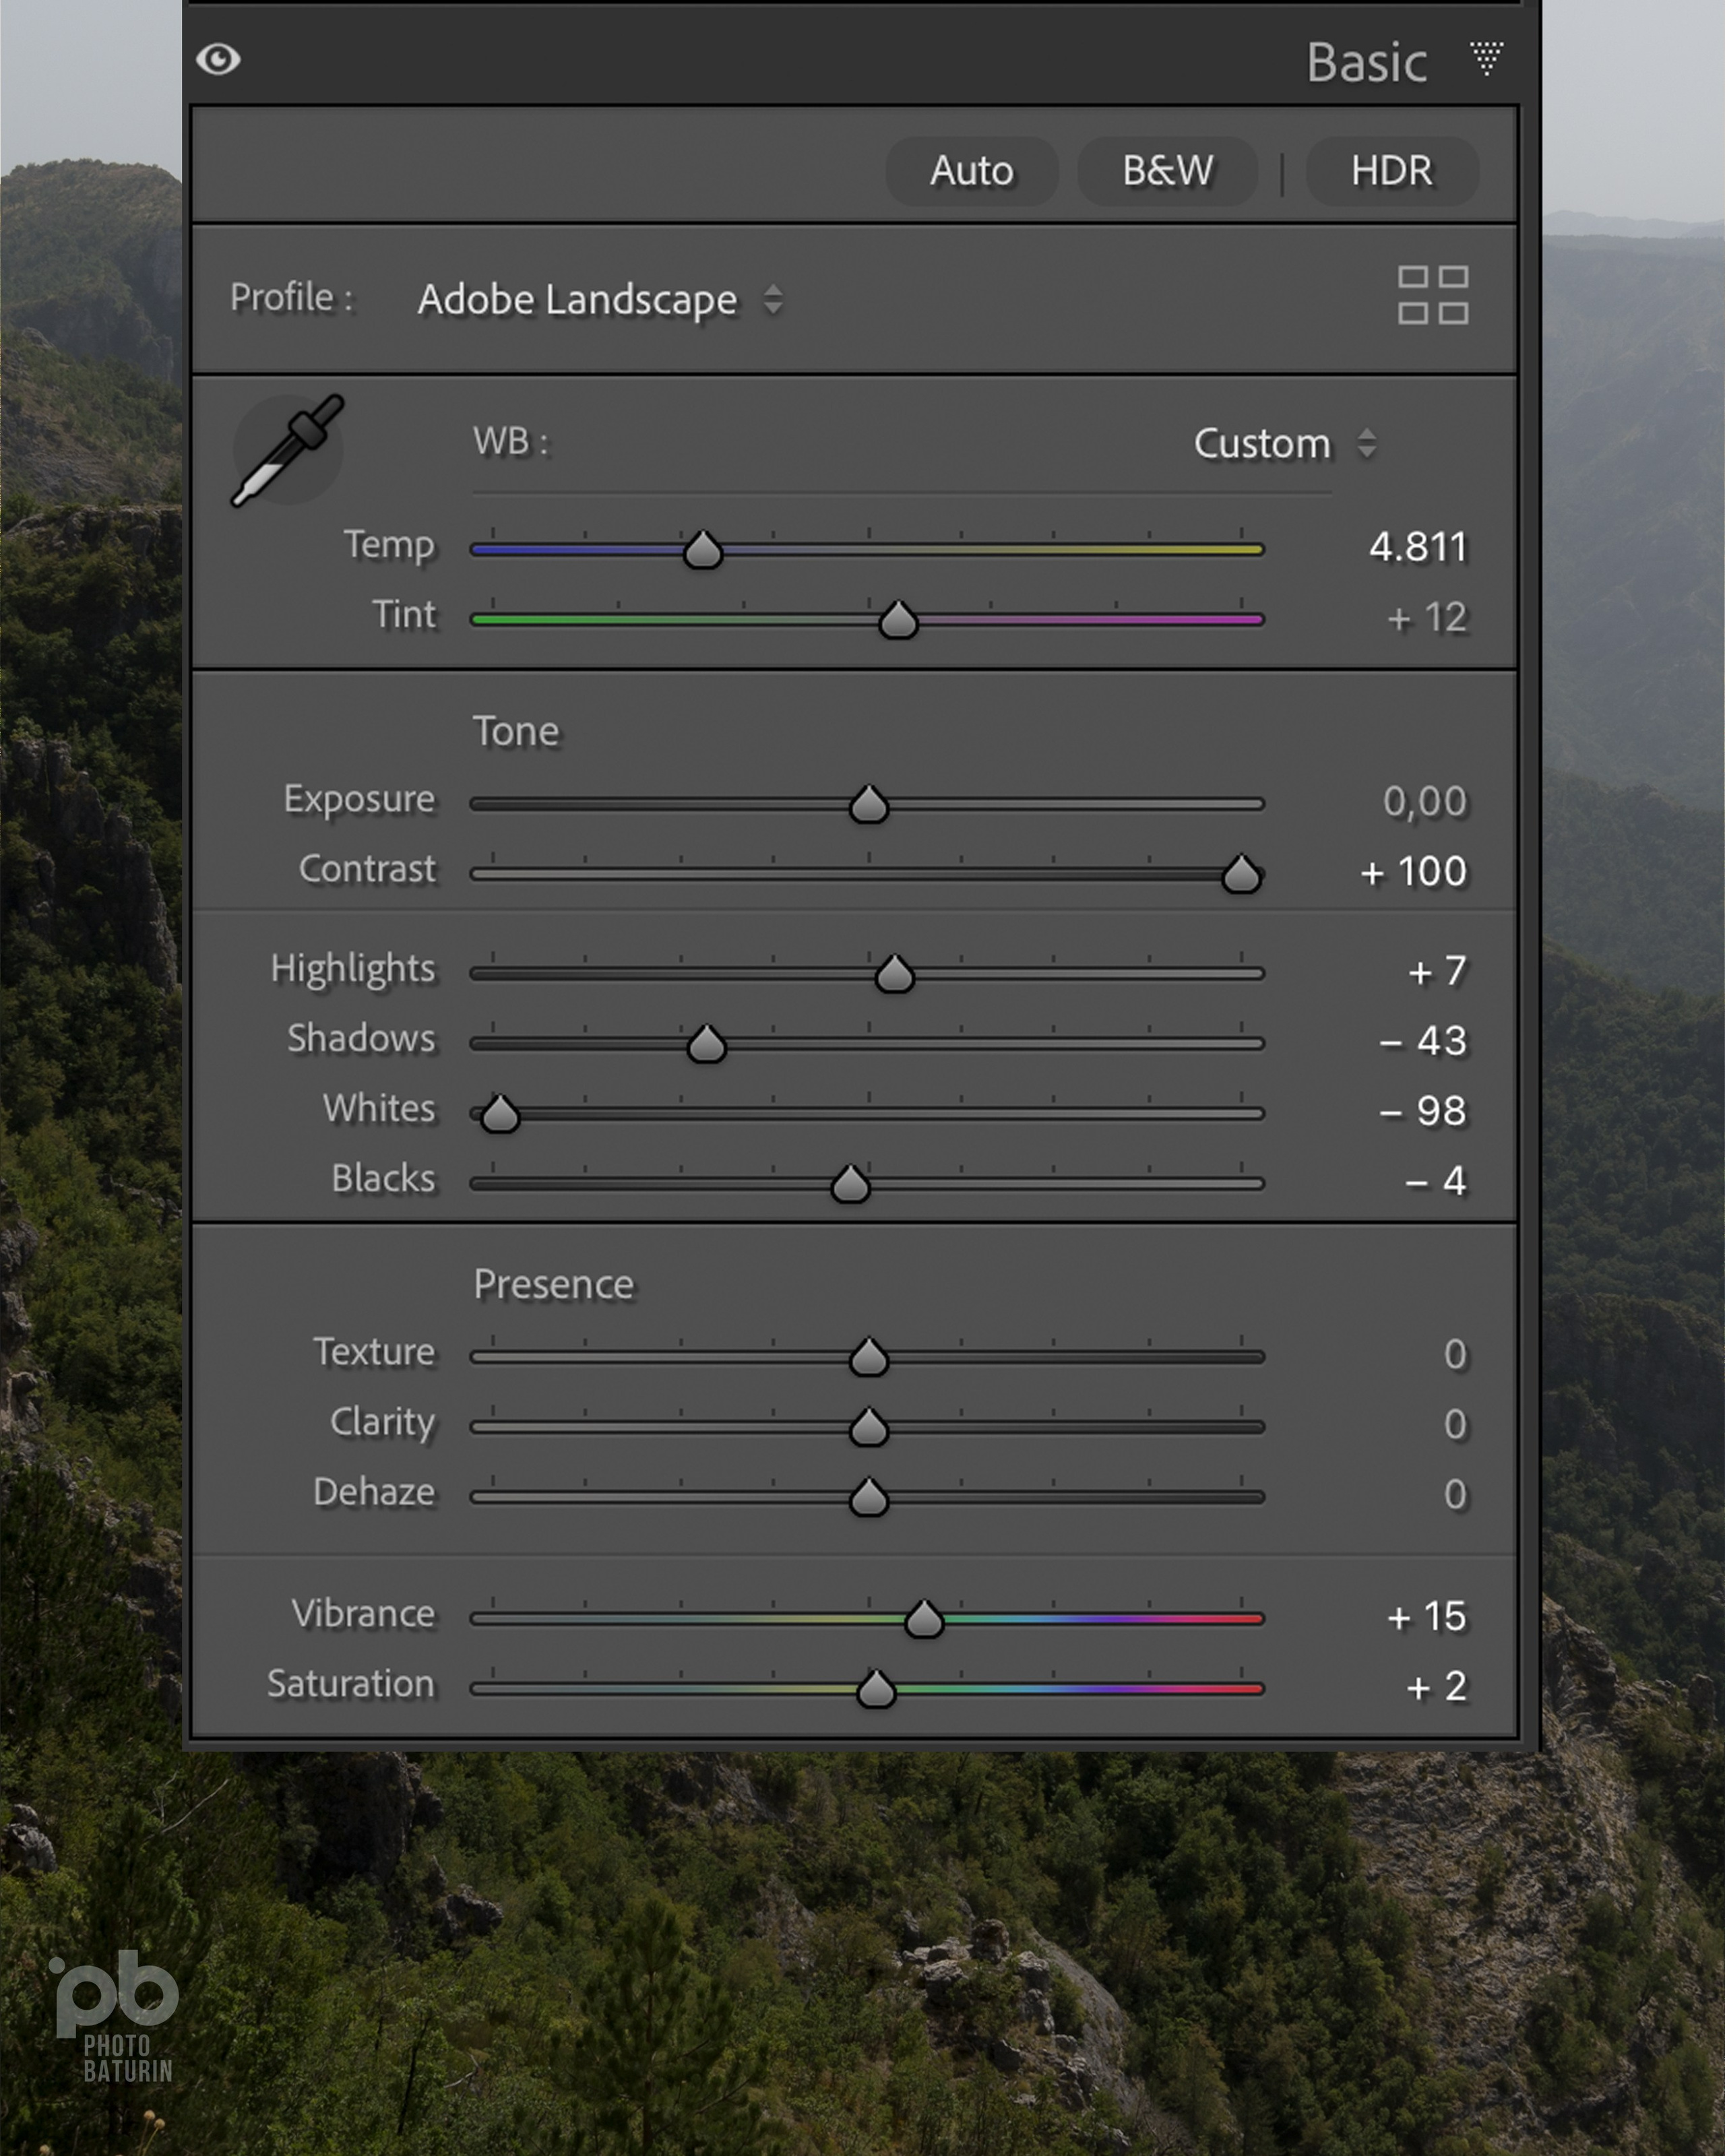Click the Exposure label text
Image resolution: width=1725 pixels, height=2156 pixels.
tap(359, 800)
